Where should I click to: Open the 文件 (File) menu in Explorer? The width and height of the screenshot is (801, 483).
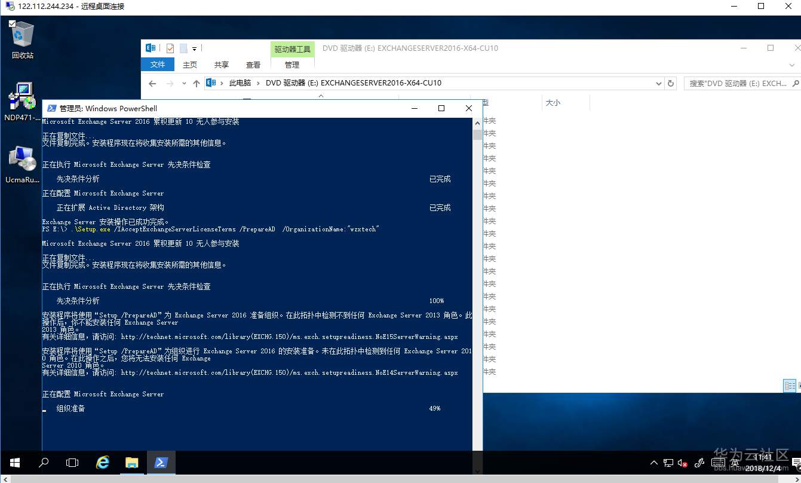coord(158,65)
